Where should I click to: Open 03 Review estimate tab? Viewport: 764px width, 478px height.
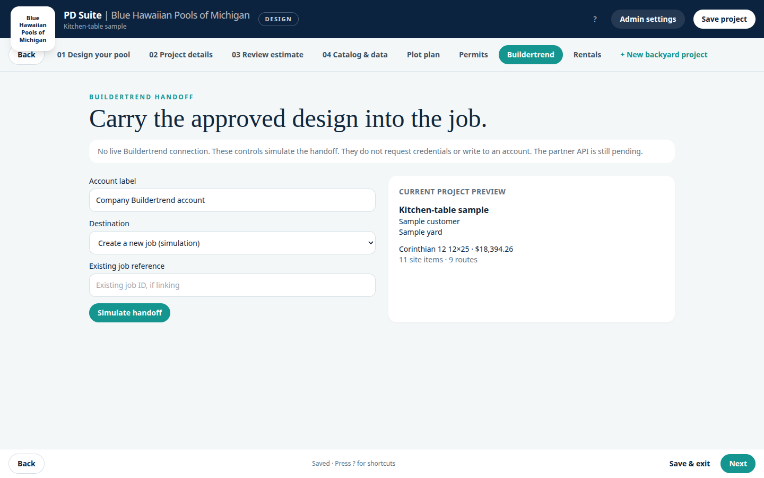click(x=267, y=55)
